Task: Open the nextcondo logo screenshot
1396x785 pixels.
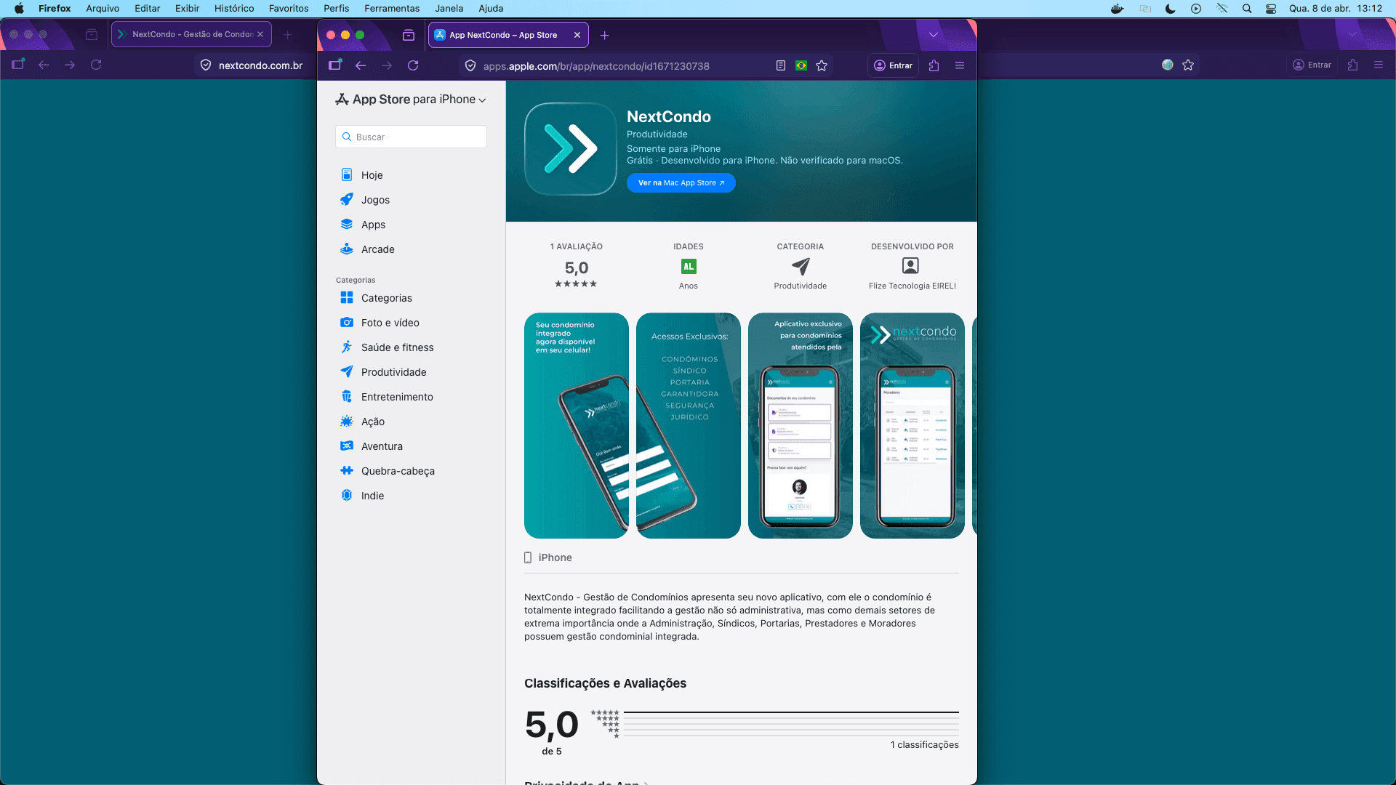Action: pos(912,426)
